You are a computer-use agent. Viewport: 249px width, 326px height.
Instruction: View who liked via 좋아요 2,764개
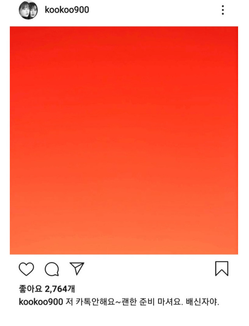pyautogui.click(x=47, y=289)
